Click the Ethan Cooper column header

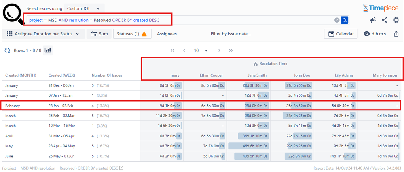pos(211,75)
